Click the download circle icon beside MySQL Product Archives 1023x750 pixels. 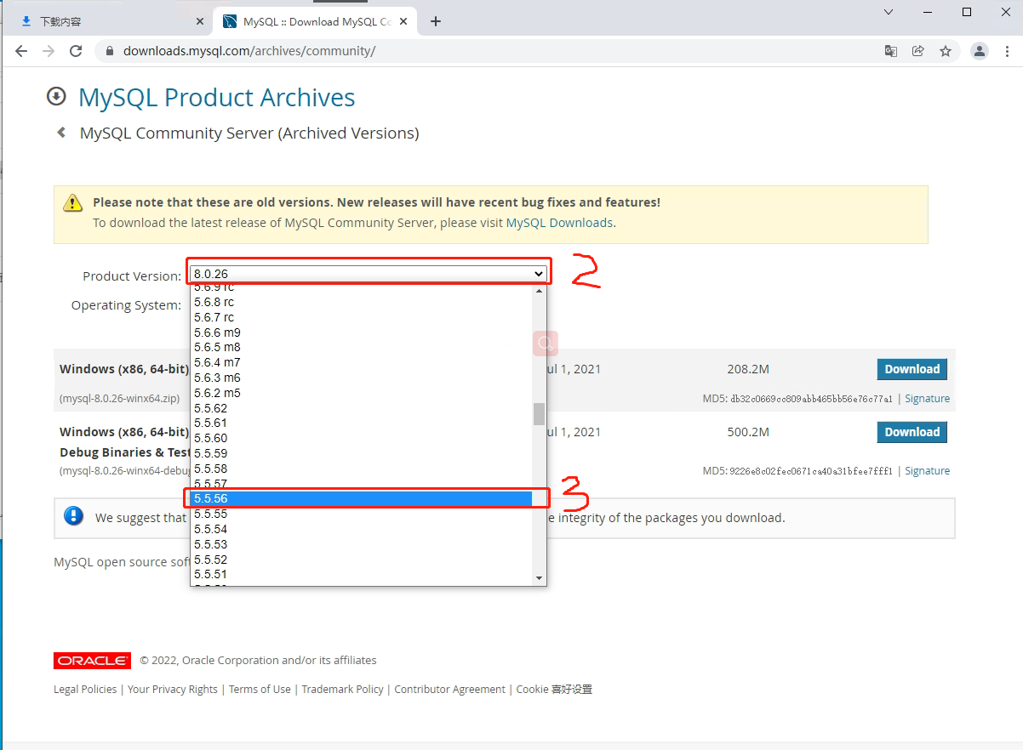(x=56, y=96)
